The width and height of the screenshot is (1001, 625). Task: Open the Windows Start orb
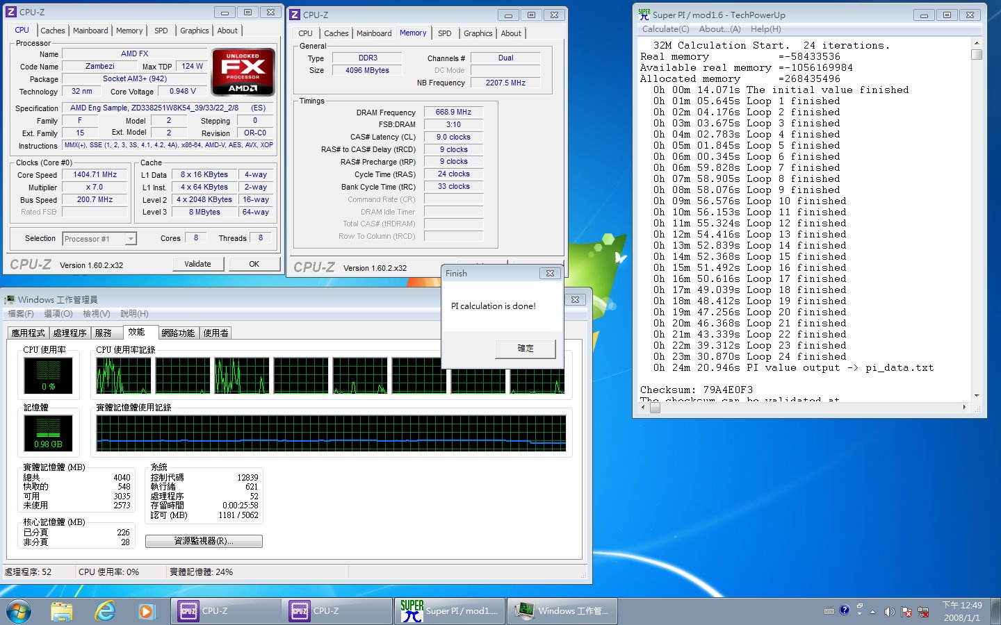18,611
